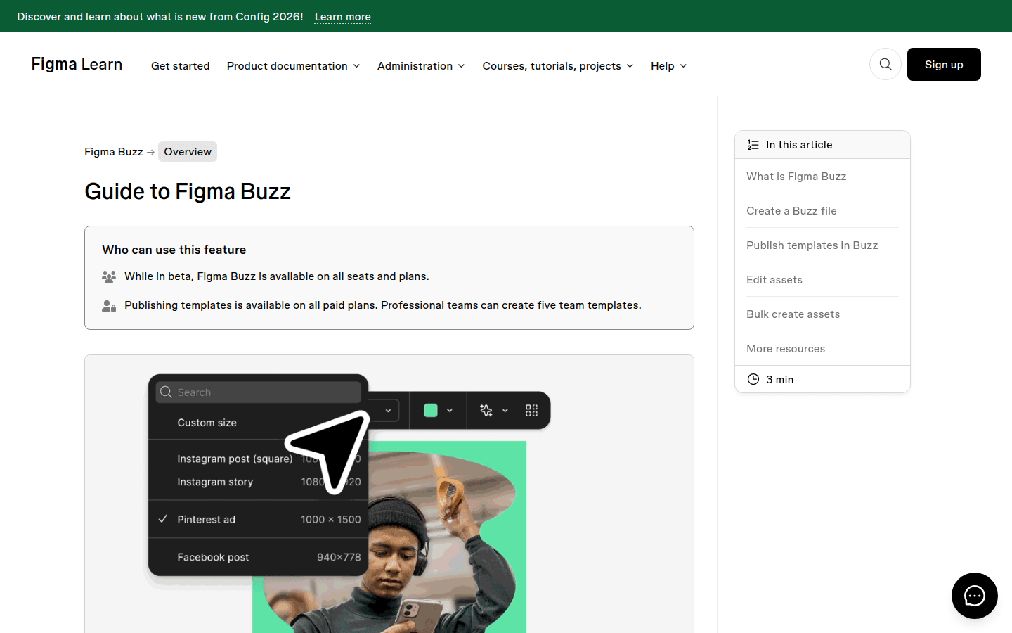Jump to What is Figma Buzz section

point(796,177)
